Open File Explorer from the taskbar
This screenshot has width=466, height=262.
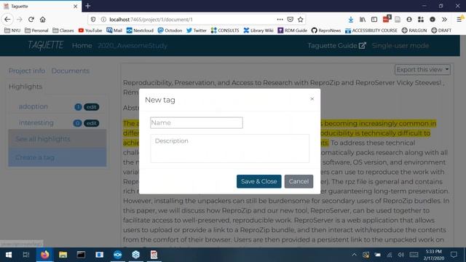pos(63,255)
